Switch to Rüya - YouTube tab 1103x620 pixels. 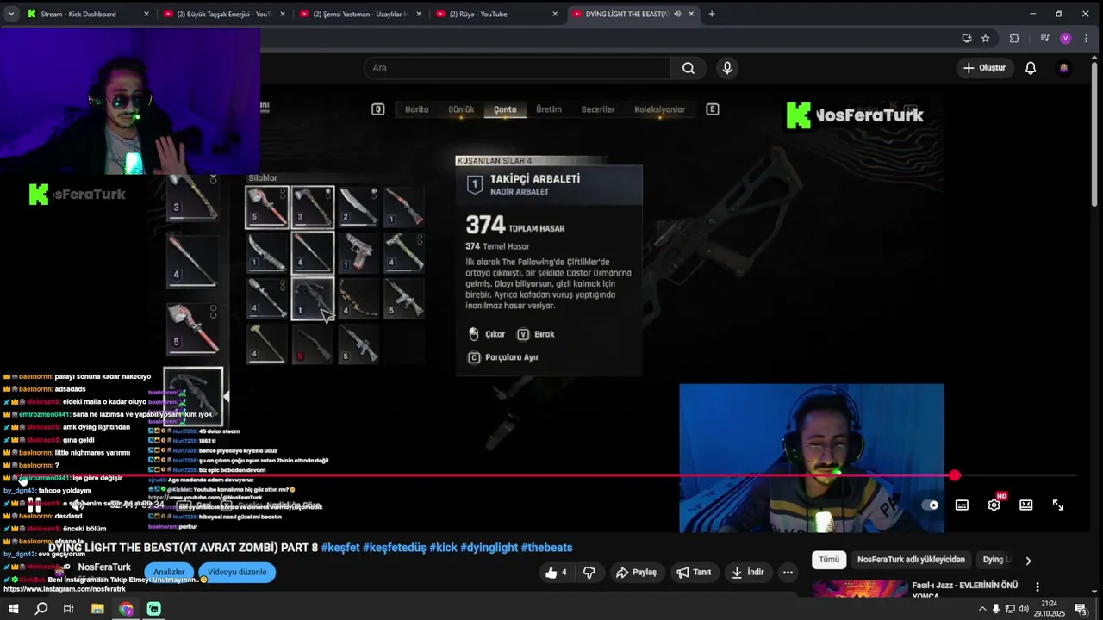tap(491, 14)
